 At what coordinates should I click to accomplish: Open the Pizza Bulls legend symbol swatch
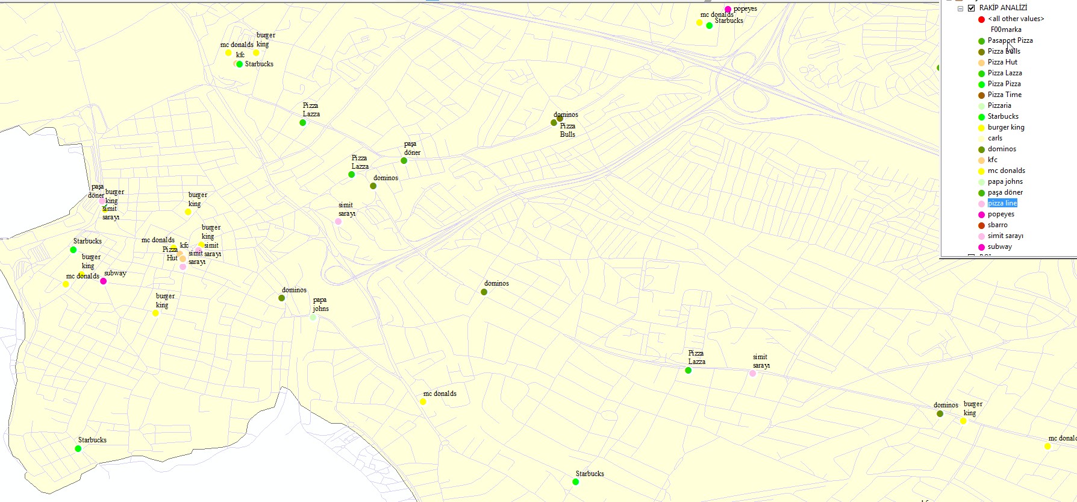coord(981,52)
